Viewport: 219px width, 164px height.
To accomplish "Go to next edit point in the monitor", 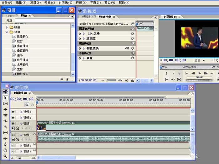I will tap(212, 73).
